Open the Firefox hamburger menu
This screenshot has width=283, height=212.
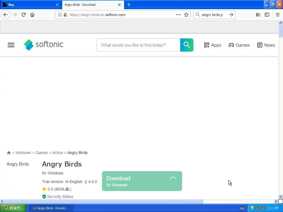(x=277, y=15)
